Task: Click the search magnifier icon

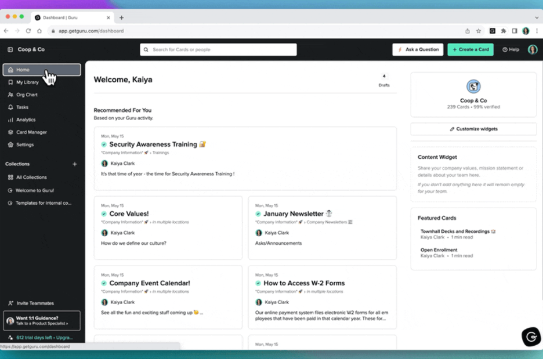Action: [146, 49]
